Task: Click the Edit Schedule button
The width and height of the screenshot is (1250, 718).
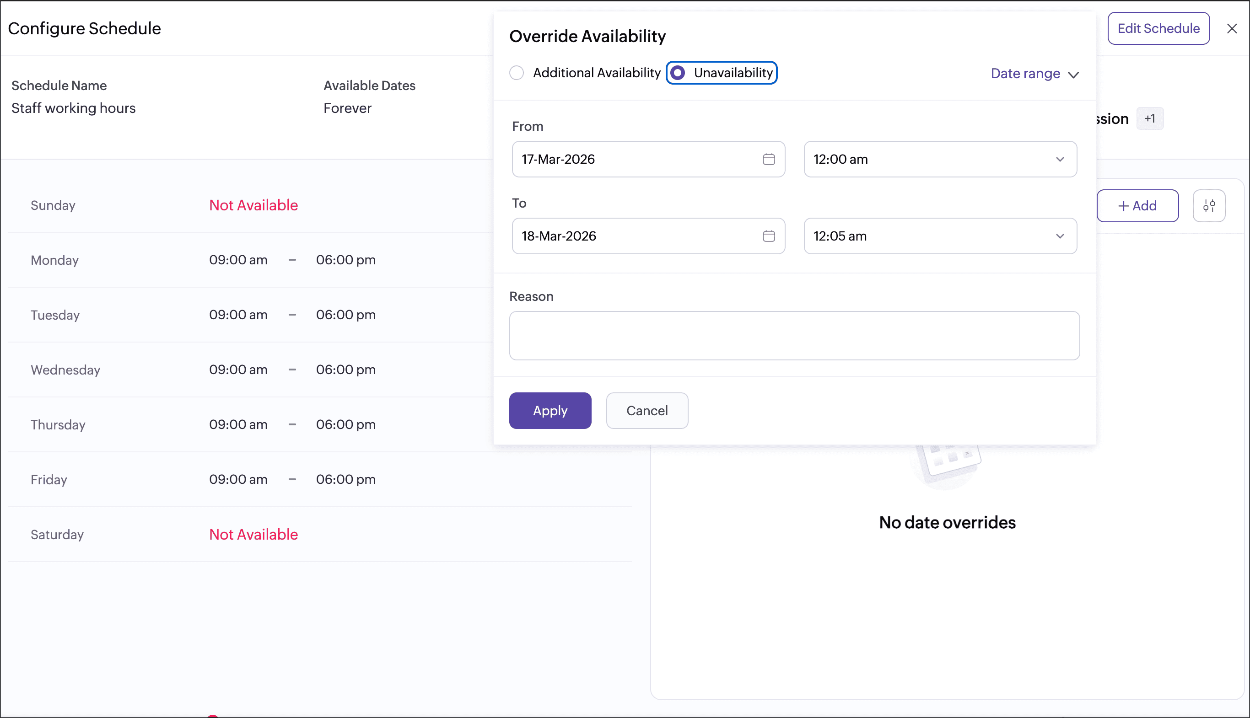Action: [x=1158, y=29]
